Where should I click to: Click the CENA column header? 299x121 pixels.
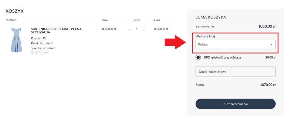click(x=104, y=20)
